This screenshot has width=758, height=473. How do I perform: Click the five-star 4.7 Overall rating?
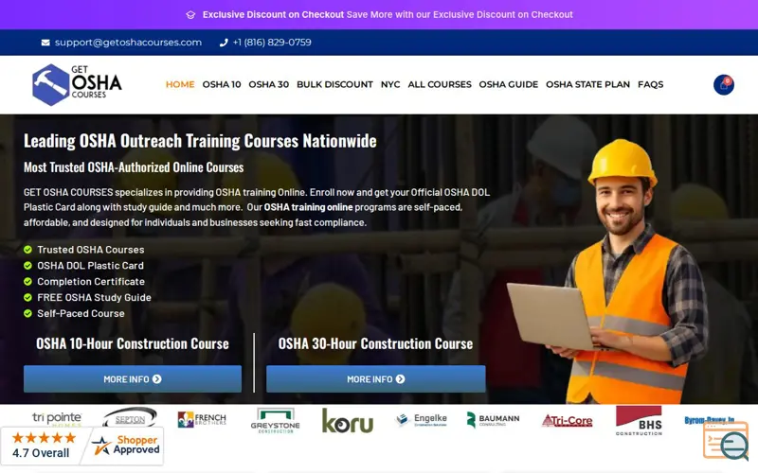pyautogui.click(x=42, y=446)
